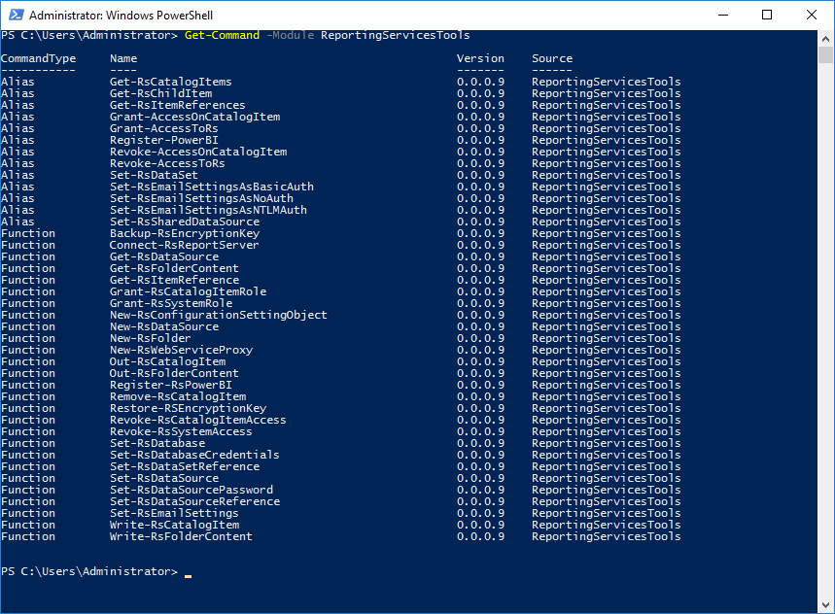This screenshot has height=614, width=835.
Task: Click the Source column header
Action: coord(552,58)
